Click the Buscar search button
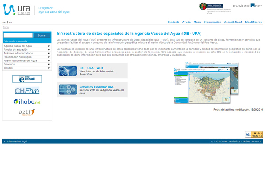265x175 pixels. [42, 35]
